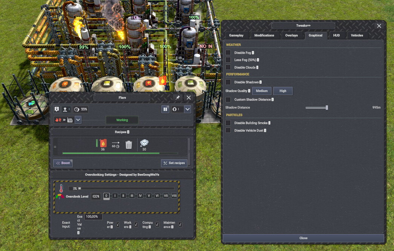This screenshot has width=394, height=251.
Task: Click the Shadow Distance slider handle
Action: click(x=327, y=108)
